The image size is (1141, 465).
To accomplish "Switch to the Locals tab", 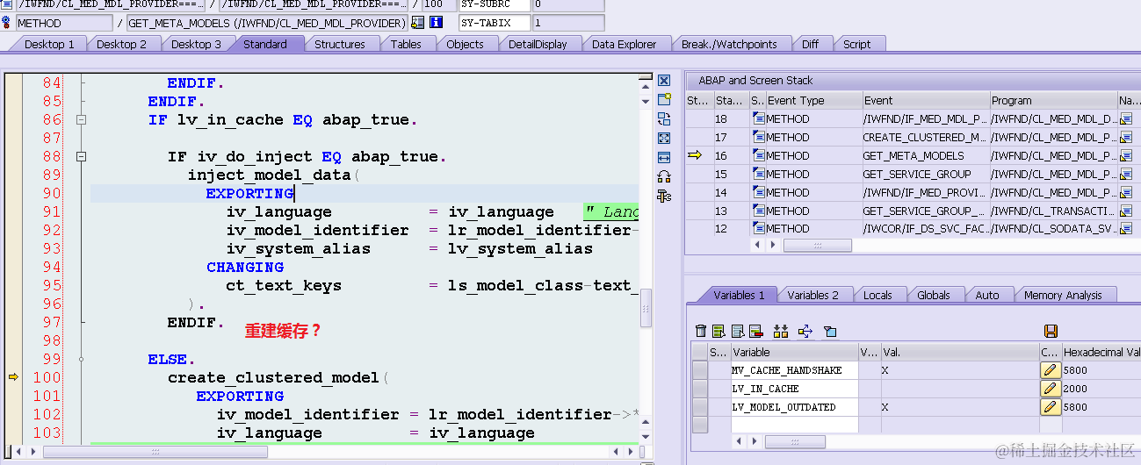I will [877, 295].
